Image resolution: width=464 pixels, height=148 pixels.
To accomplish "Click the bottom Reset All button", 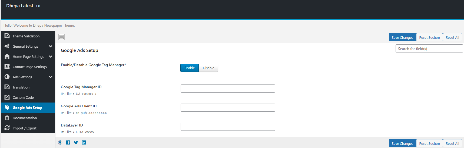I will (x=452, y=143).
